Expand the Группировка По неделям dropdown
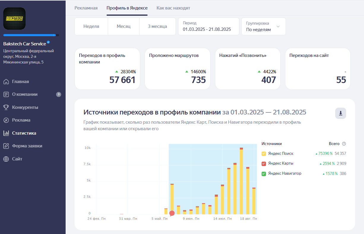 pyautogui.click(x=264, y=26)
